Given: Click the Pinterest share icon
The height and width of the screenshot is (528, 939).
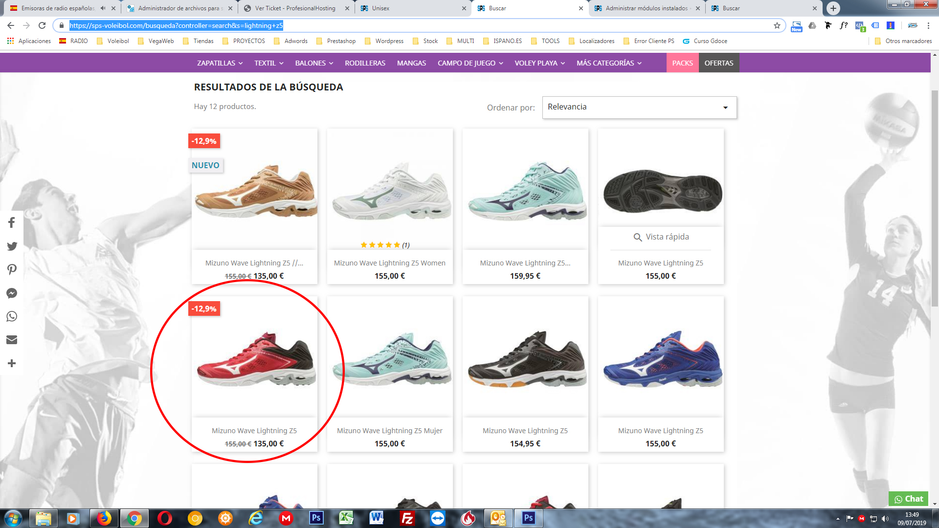Looking at the screenshot, I should point(12,269).
